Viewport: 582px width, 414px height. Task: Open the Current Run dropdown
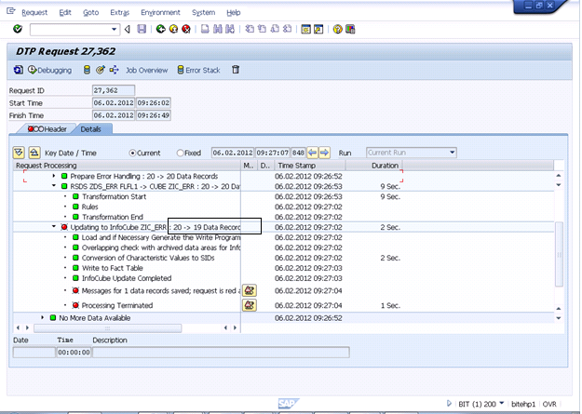click(452, 153)
